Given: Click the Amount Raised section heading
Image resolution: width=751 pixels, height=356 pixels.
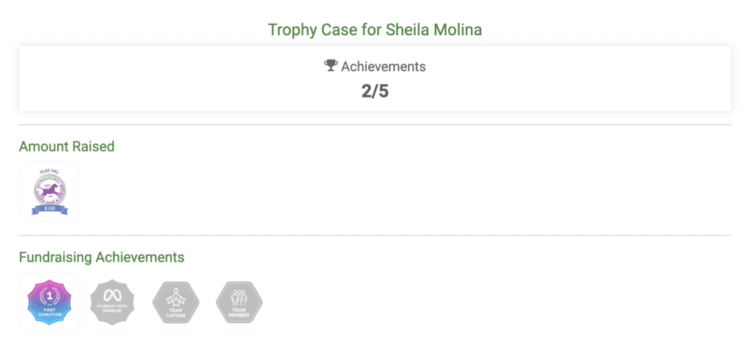Looking at the screenshot, I should (x=67, y=147).
